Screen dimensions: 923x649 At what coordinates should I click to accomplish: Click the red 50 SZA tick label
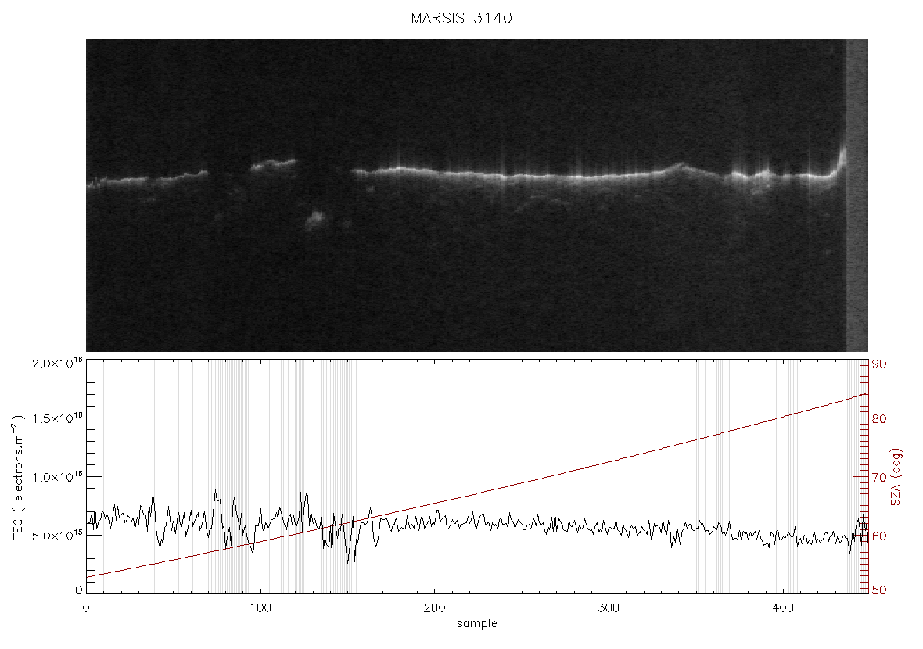pyautogui.click(x=879, y=590)
